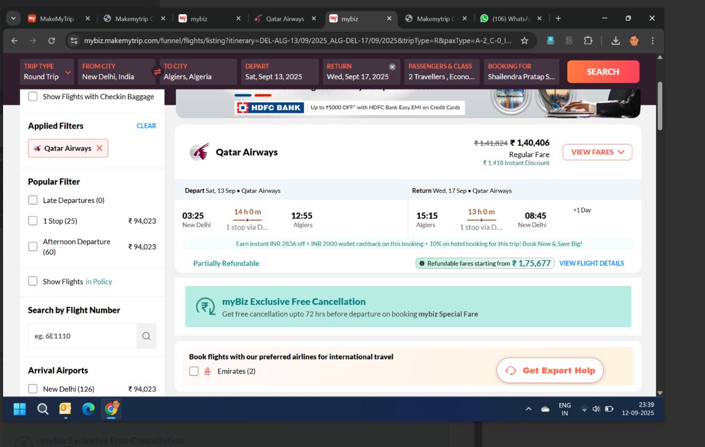Open Microsoft Edge from the taskbar

coord(88,409)
